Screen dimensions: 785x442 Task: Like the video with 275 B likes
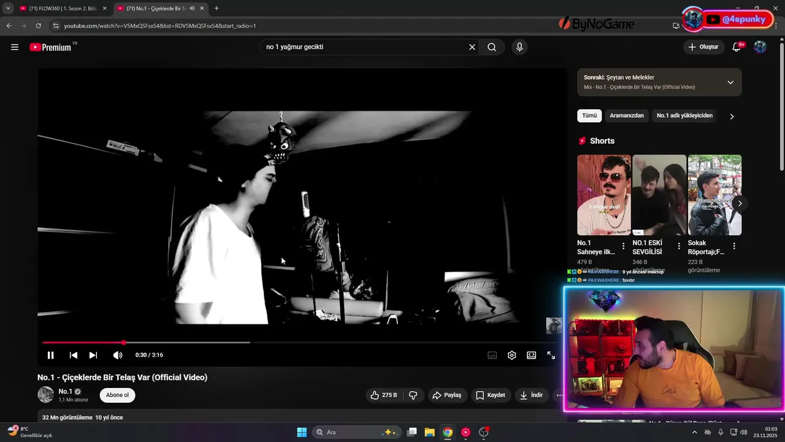[384, 395]
